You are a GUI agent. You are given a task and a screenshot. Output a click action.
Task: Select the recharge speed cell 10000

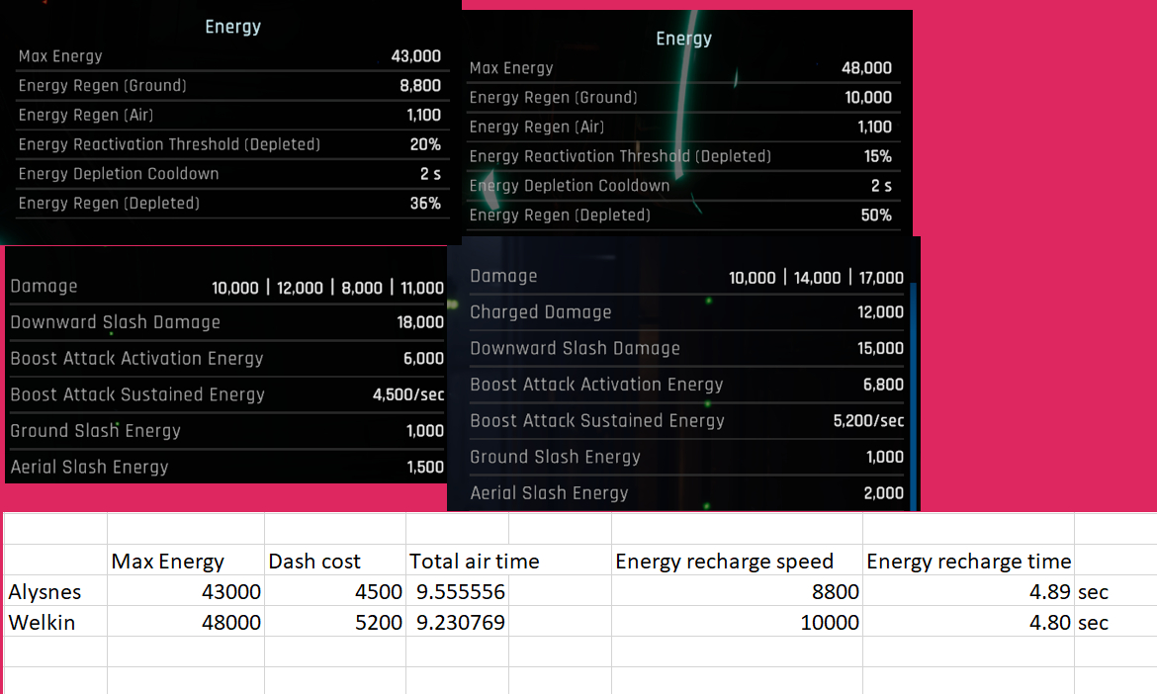737,622
